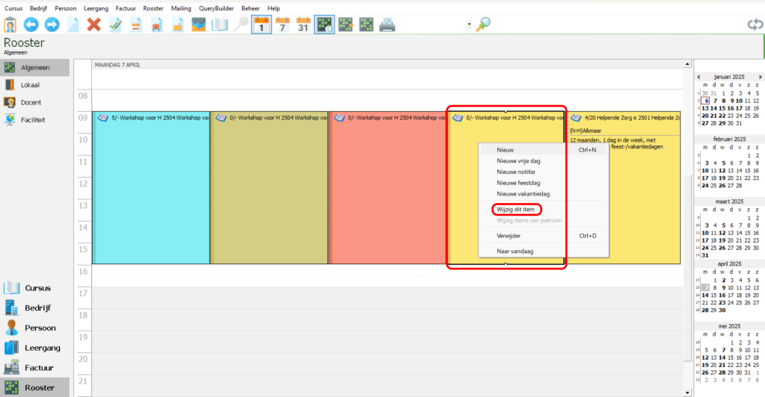This screenshot has height=397, width=765.
Task: Select 31 in the maart 2025 mini calendar
Action: tap(705, 255)
